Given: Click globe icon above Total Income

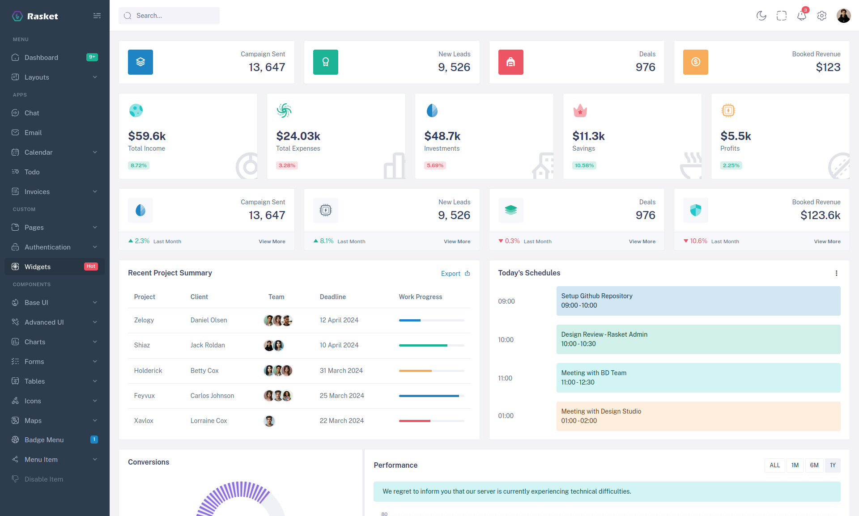Looking at the screenshot, I should pos(136,110).
